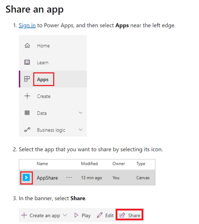The height and width of the screenshot is (224, 199).
Task: Click the 'You' owner cell
Action: (116, 178)
